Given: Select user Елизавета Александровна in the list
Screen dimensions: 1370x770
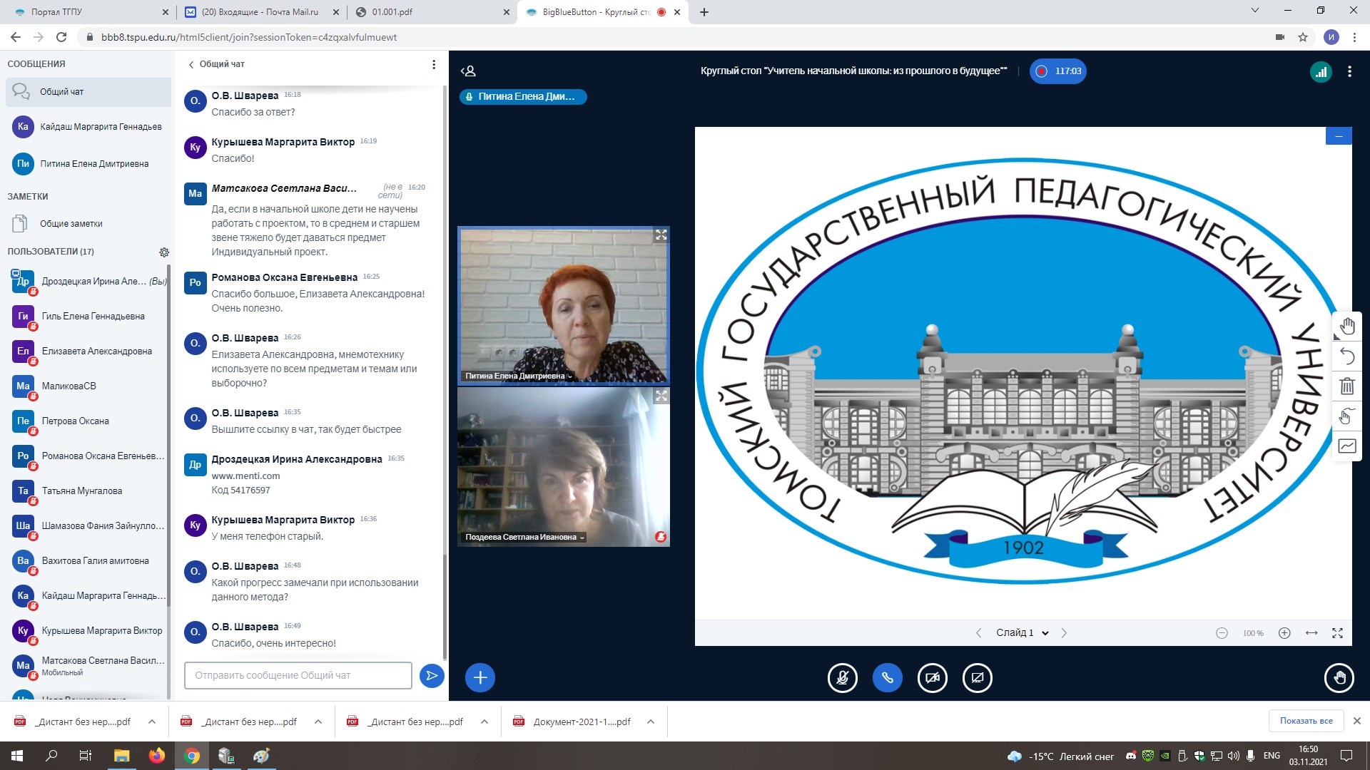Looking at the screenshot, I should pos(88,351).
